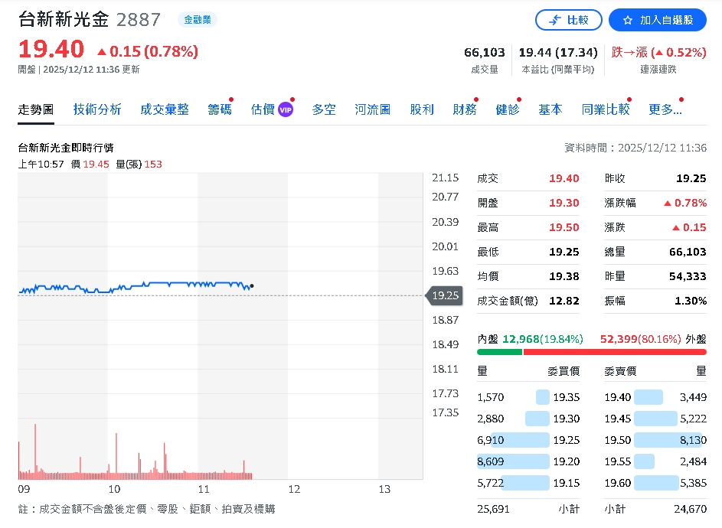Click the red notification dot on 財務 tab

[x=478, y=98]
